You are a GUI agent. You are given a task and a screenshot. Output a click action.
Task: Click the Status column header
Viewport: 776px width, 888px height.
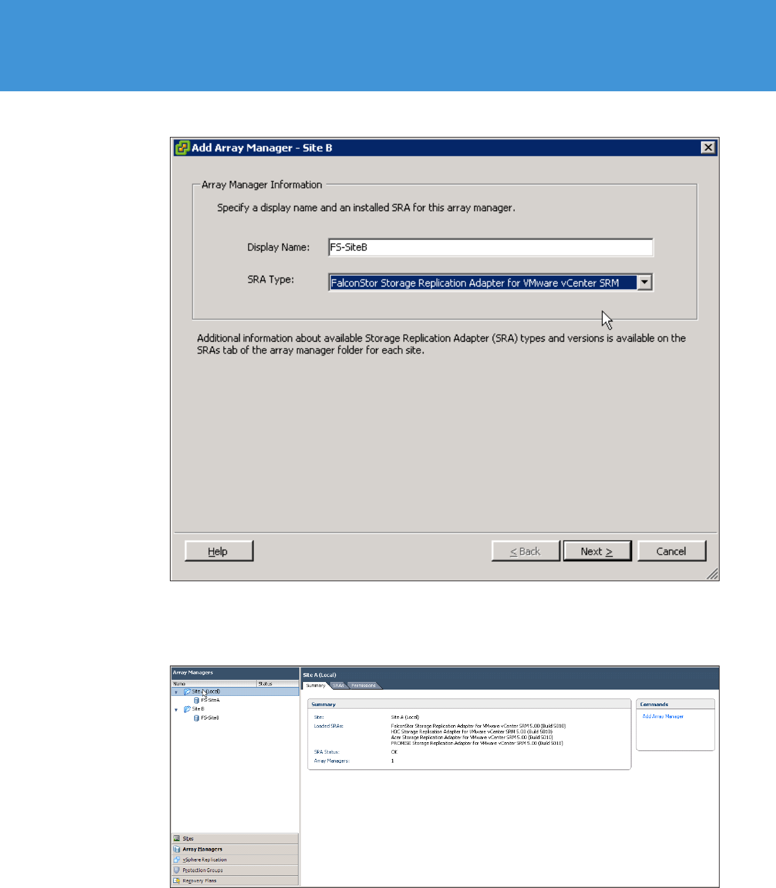coord(277,684)
